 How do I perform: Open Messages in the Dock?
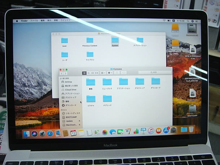click(113, 132)
